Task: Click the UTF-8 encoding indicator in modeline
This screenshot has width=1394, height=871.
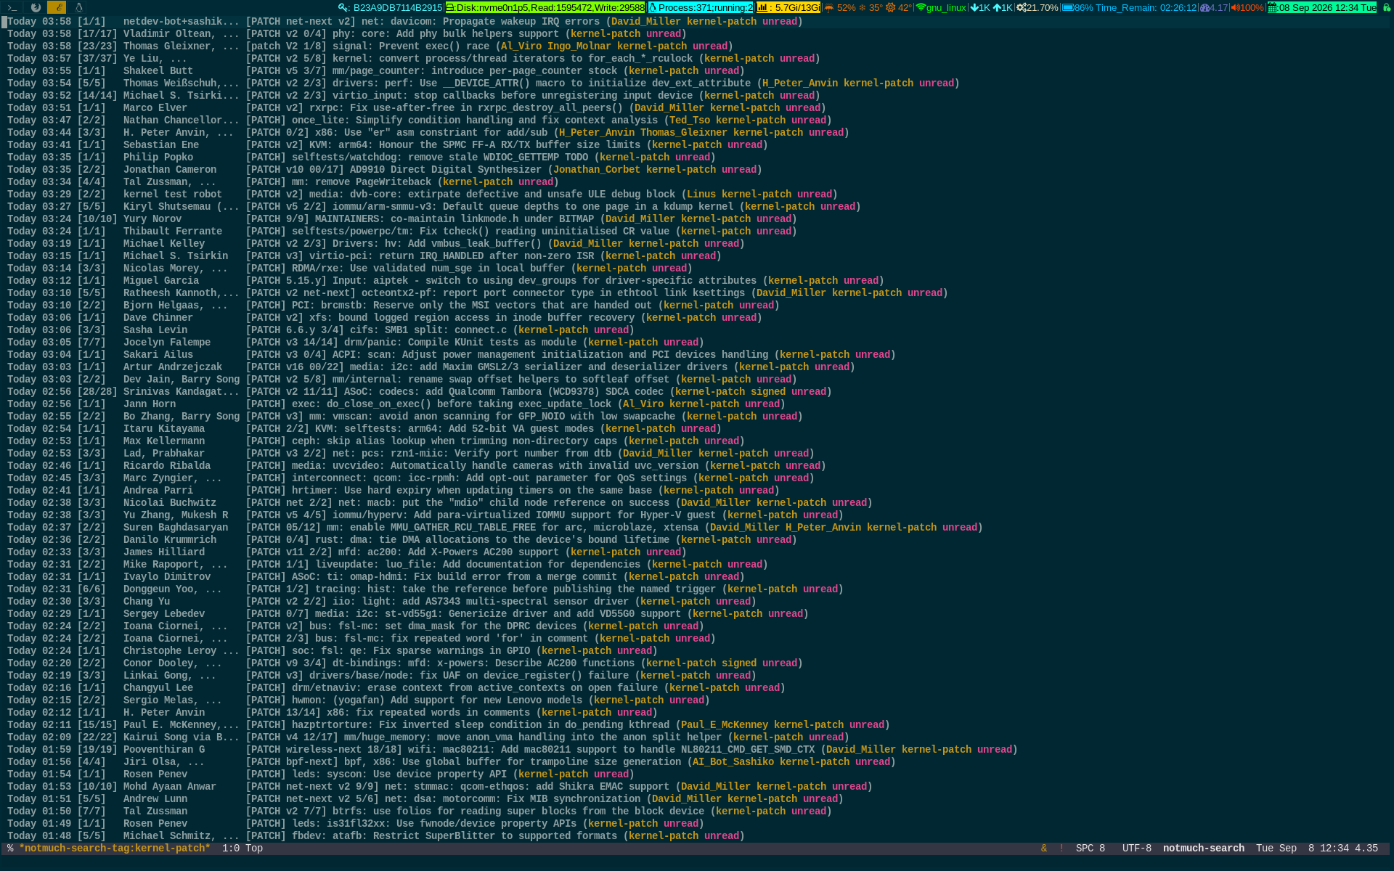Action: 1136,848
